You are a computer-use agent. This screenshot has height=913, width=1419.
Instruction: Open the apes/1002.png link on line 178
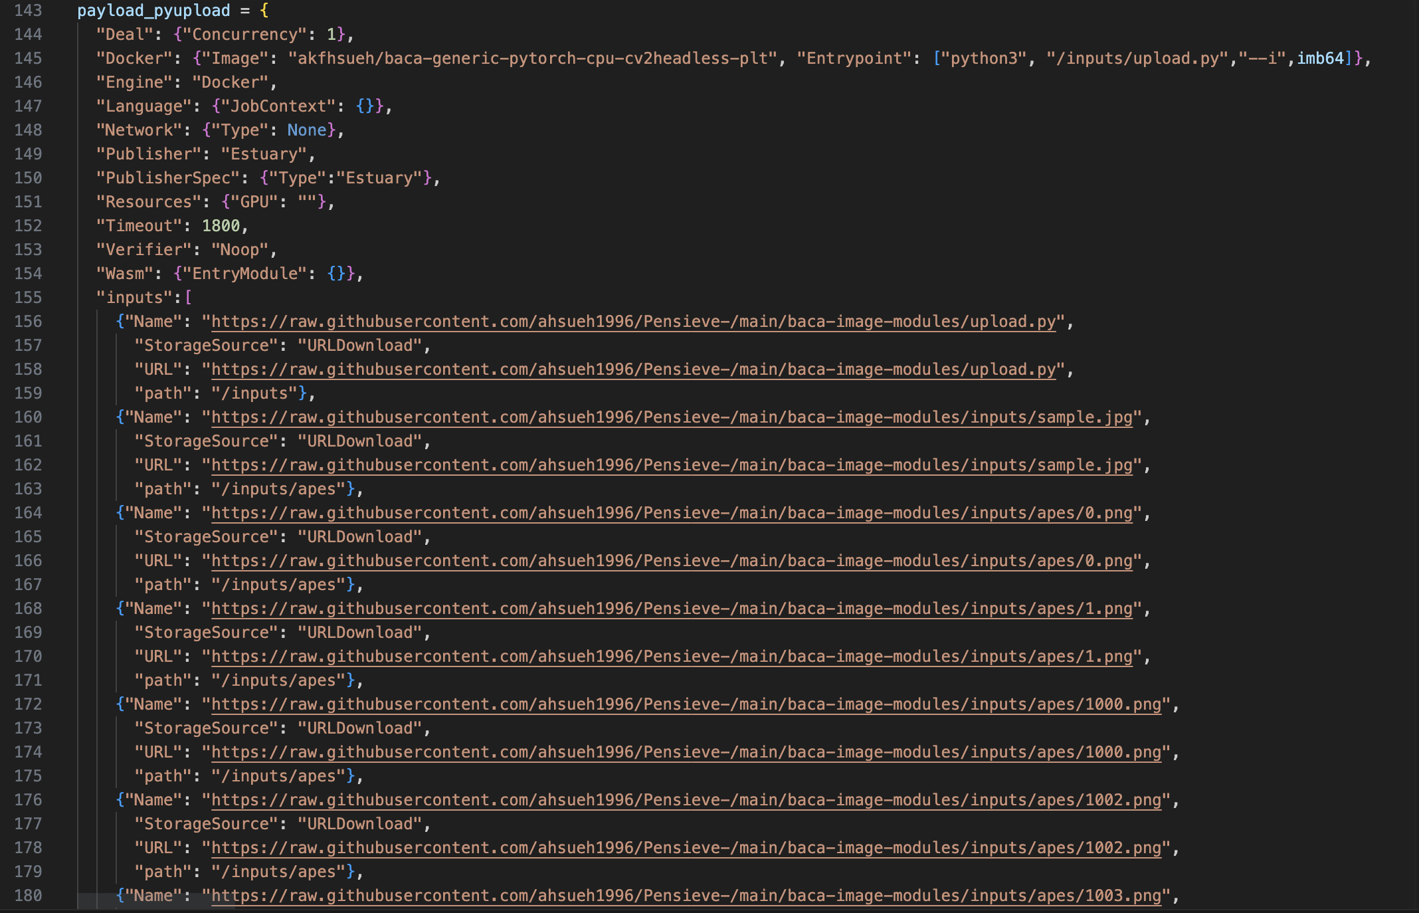coord(686,848)
